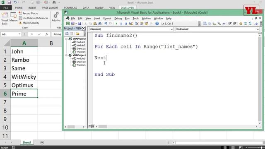This screenshot has height=149, width=265.
Task: Open the Customize Quick Access Toolbar dropdown
Action: tap(59, 2)
